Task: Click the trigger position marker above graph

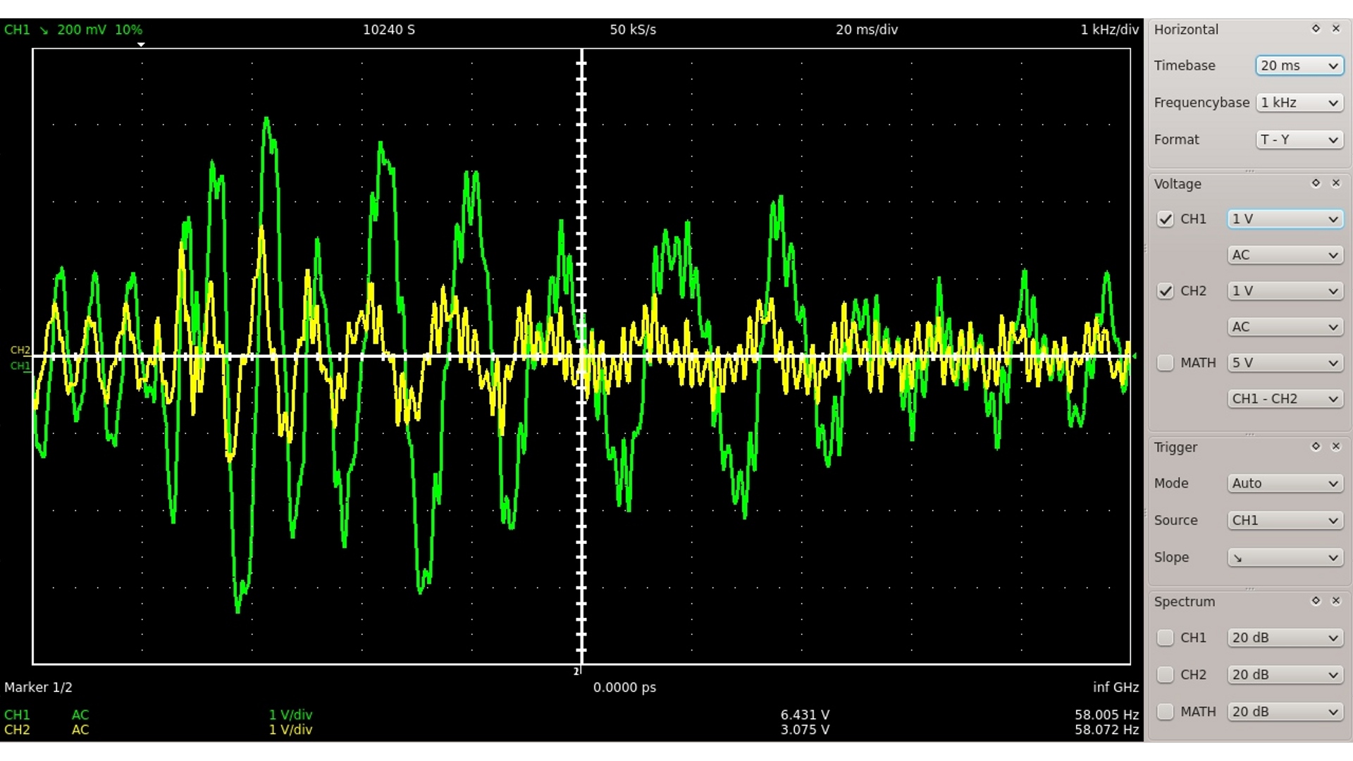Action: (x=141, y=44)
